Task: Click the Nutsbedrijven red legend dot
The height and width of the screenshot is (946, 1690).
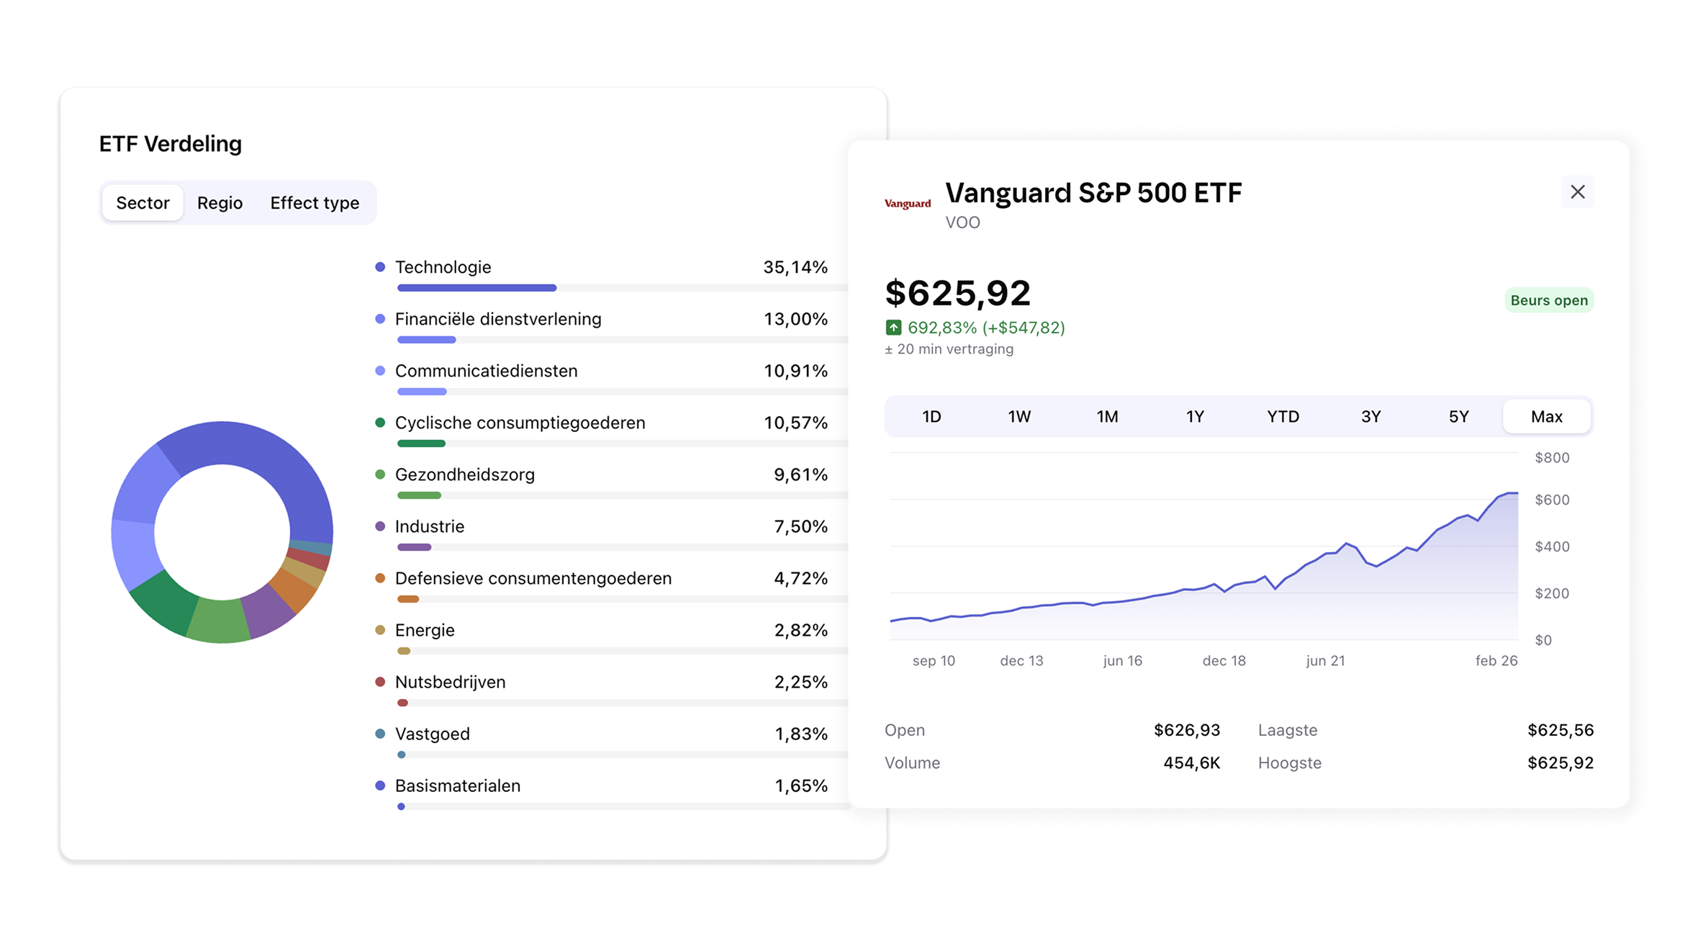Action: 380,682
